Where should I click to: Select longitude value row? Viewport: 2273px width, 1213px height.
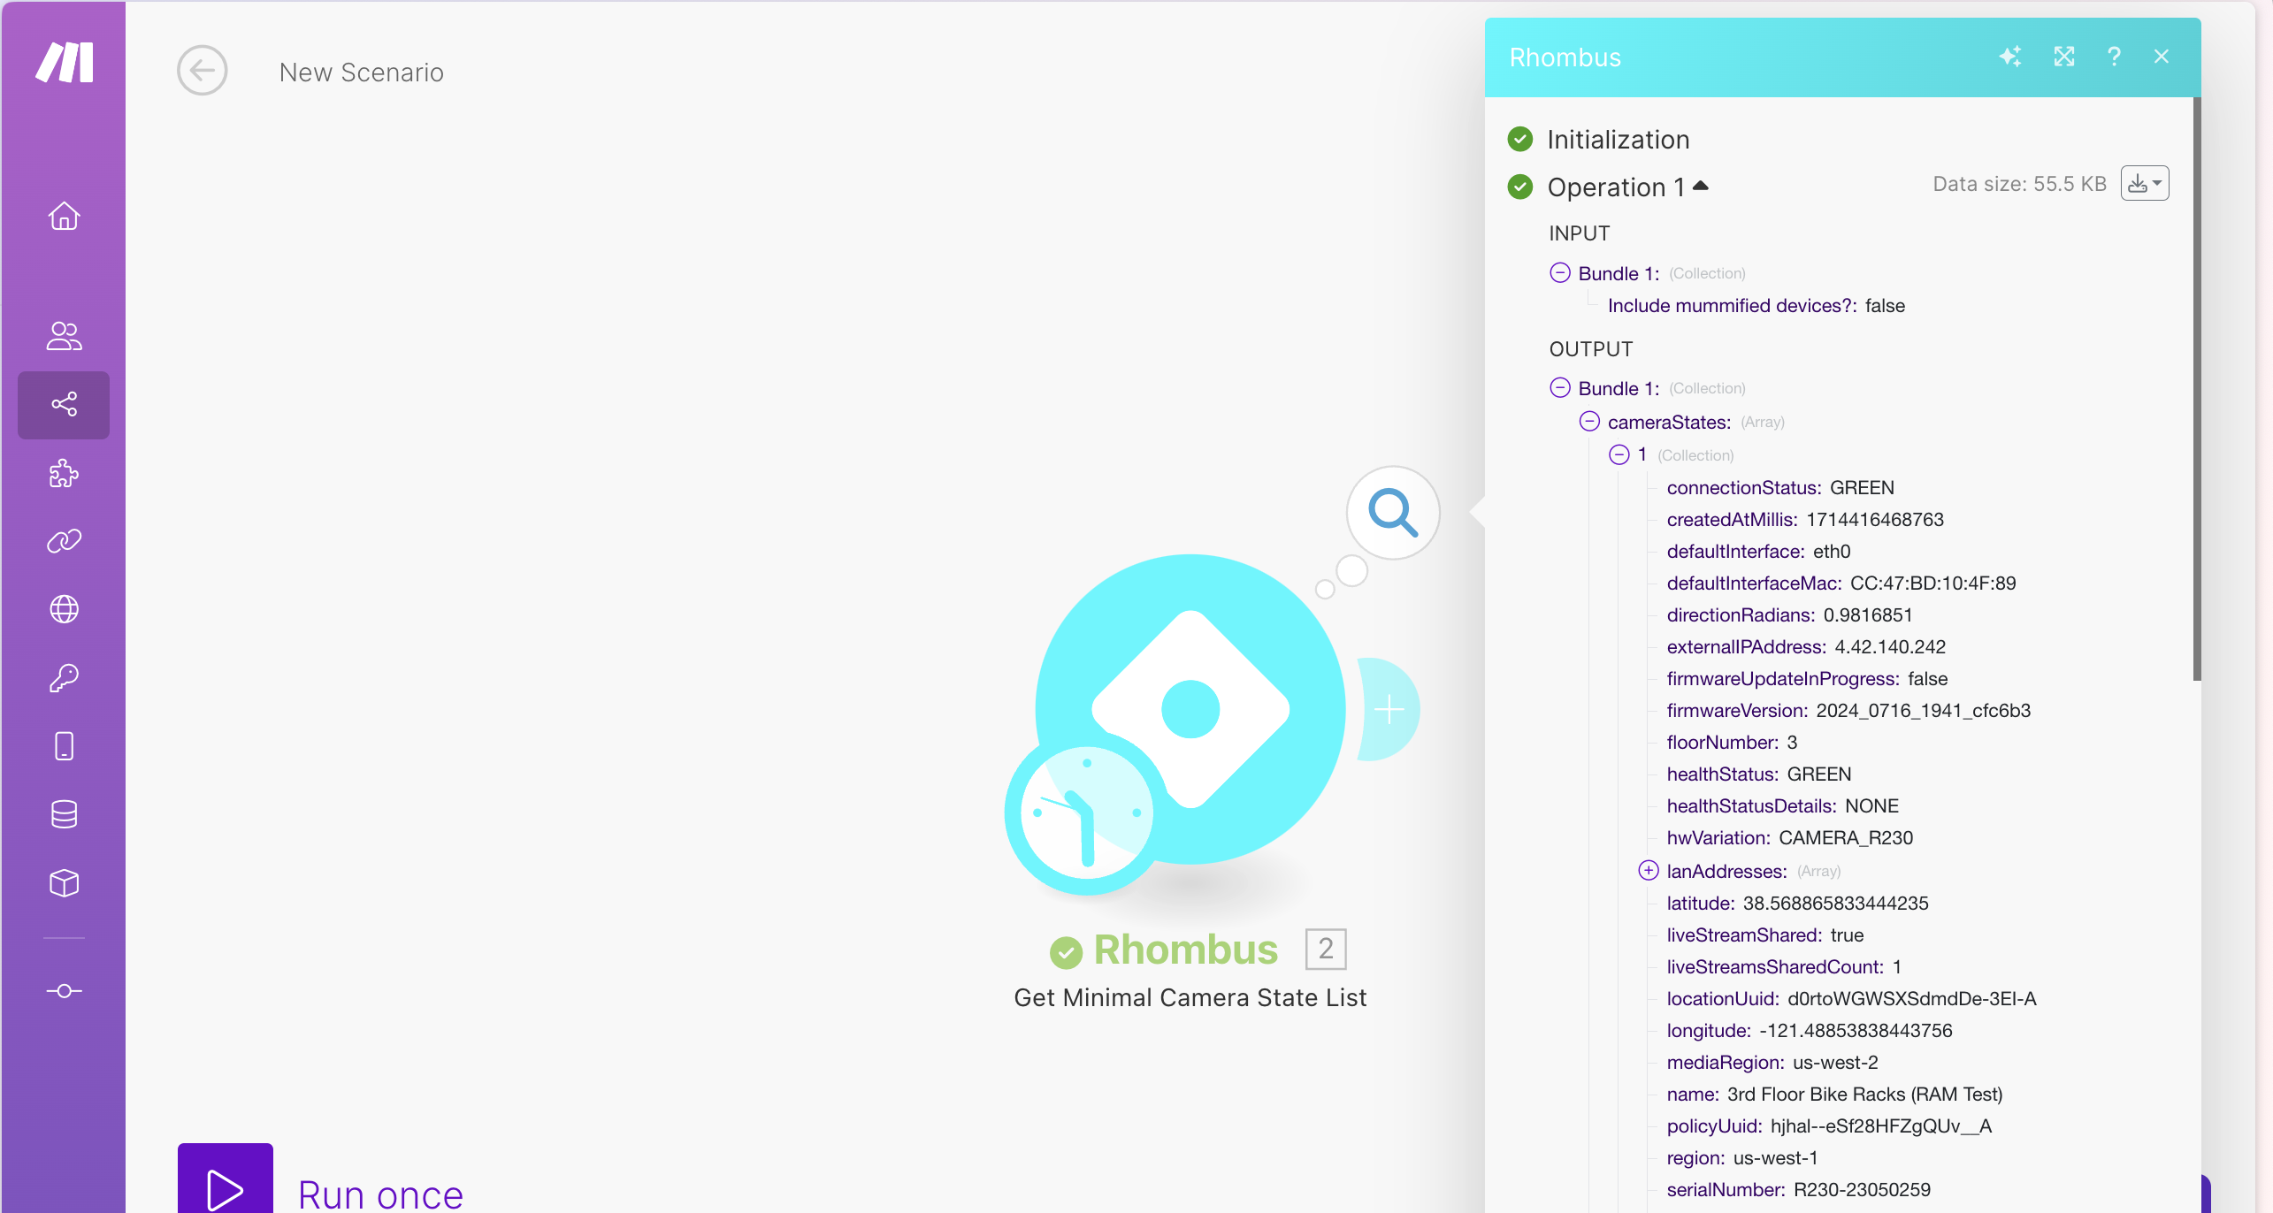[x=1810, y=1031]
